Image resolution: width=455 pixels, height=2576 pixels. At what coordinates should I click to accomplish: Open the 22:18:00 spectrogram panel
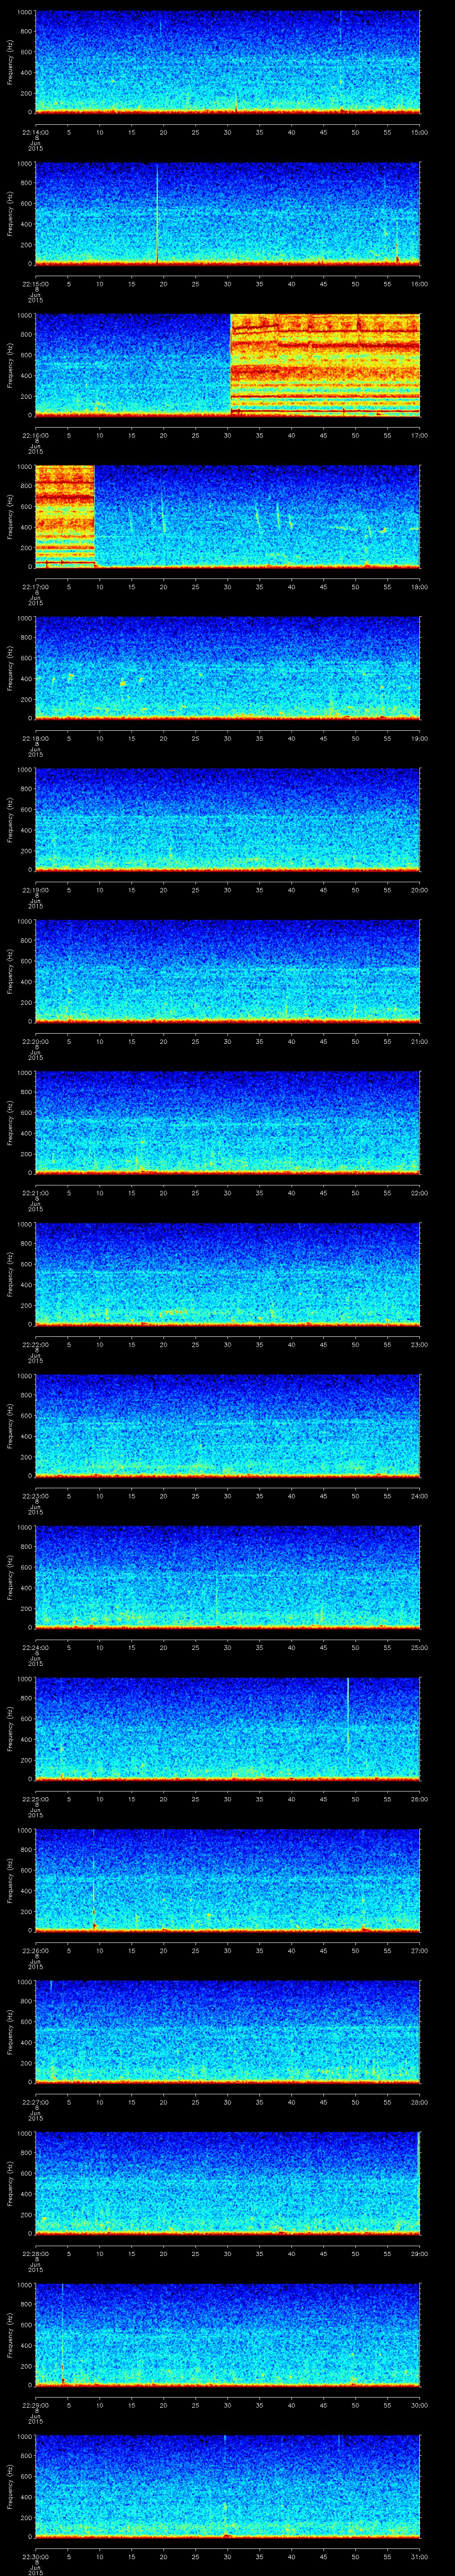click(x=228, y=668)
